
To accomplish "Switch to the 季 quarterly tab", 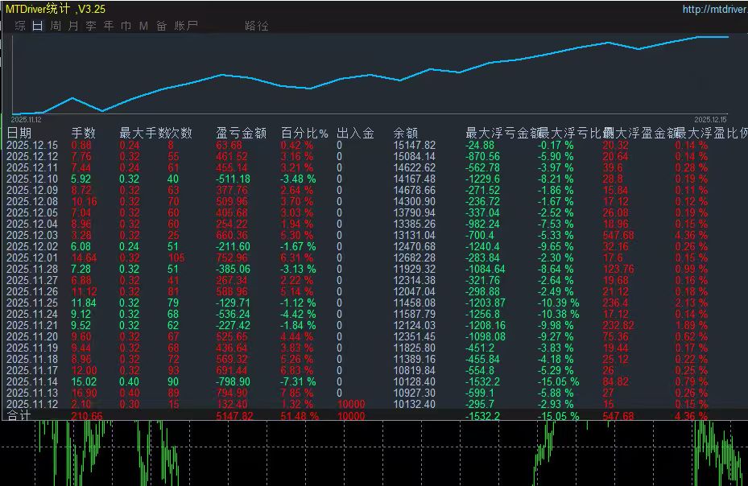I will pyautogui.click(x=91, y=26).
